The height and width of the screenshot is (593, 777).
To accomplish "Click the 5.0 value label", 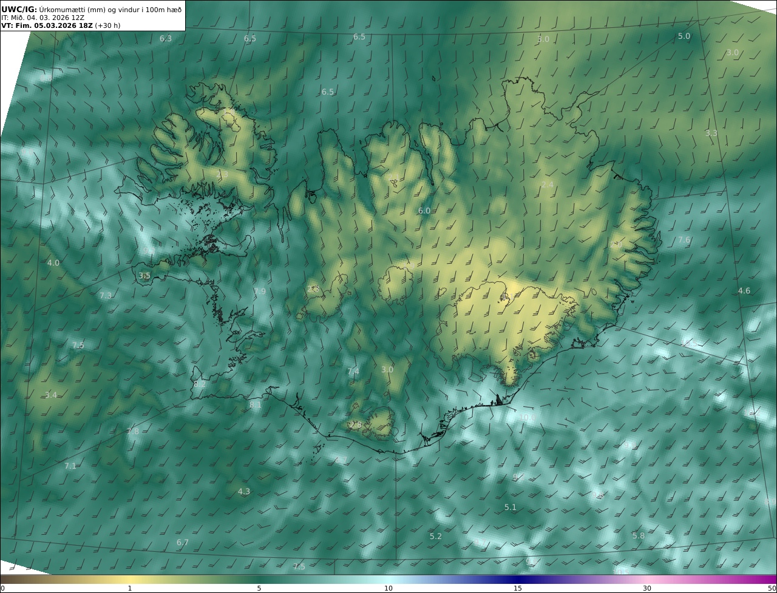I will tap(684, 36).
